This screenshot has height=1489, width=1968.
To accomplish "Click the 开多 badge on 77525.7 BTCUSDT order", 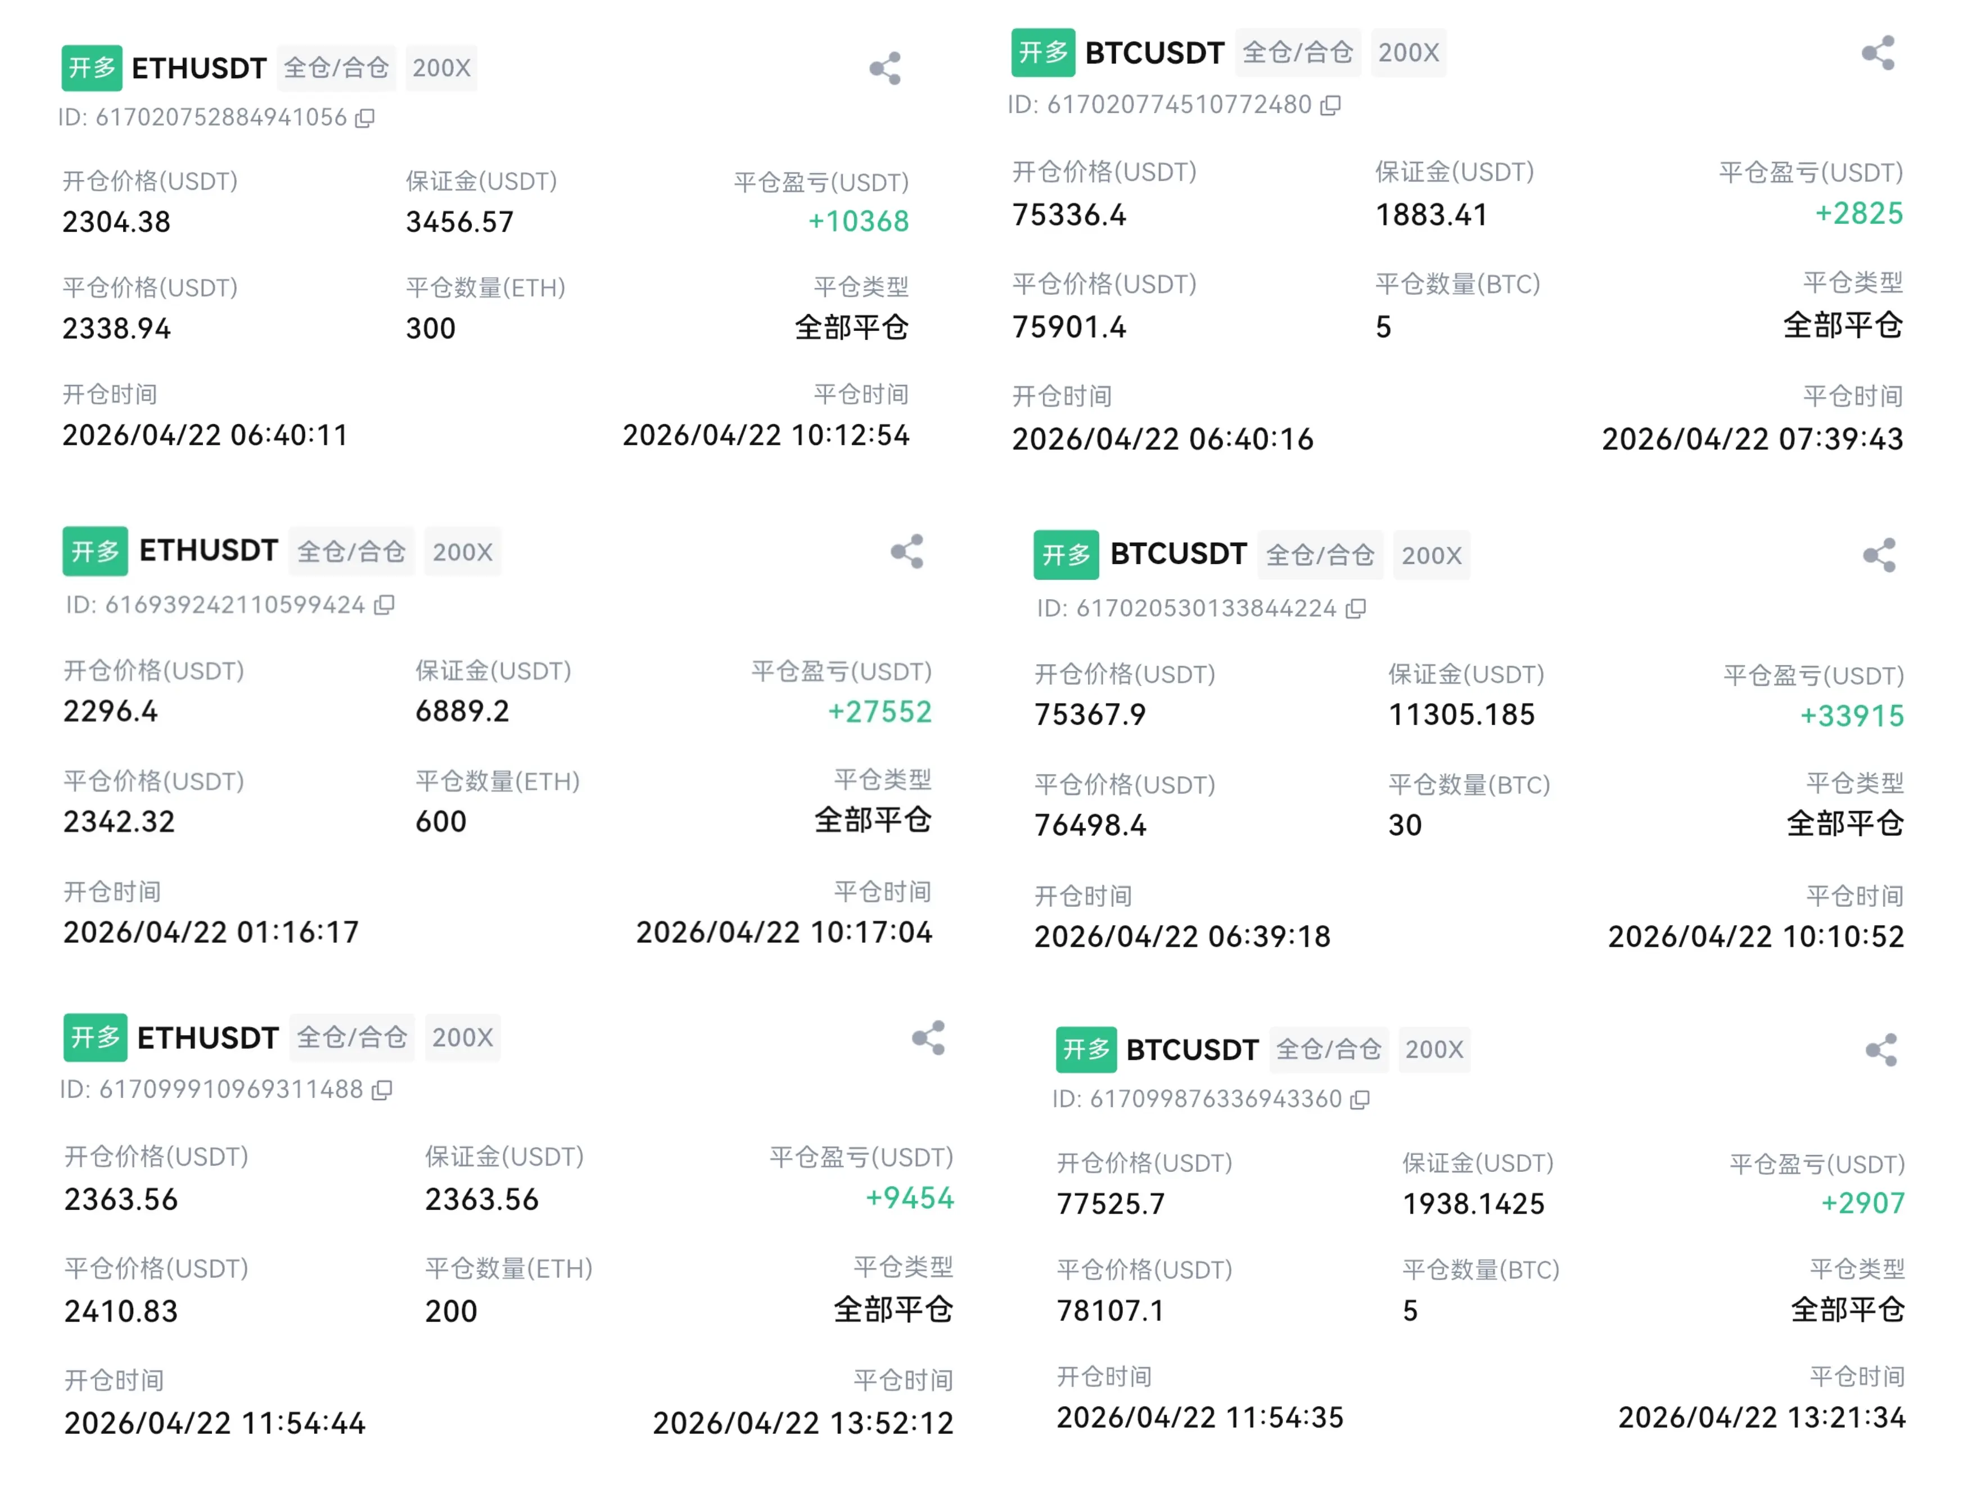I will point(1085,1050).
